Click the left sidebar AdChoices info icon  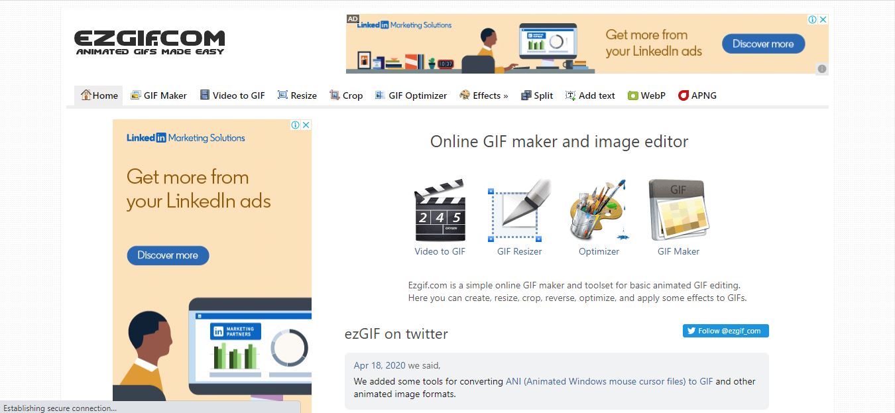pos(296,125)
